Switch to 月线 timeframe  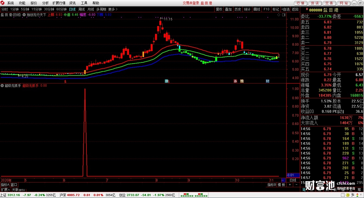91,9
